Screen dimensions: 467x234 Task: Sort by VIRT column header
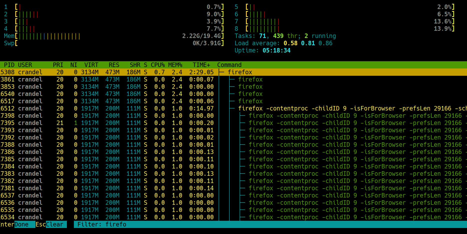pyautogui.click(x=91, y=65)
